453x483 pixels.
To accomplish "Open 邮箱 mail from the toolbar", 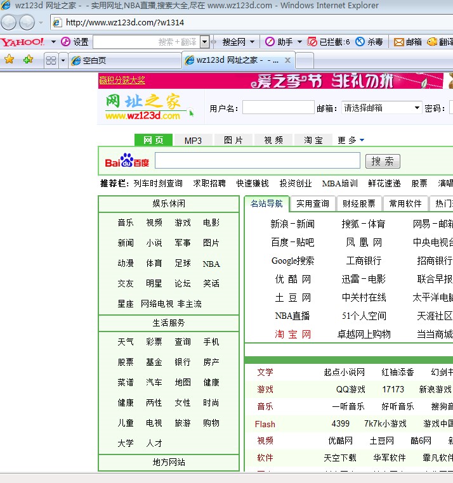I will (408, 42).
